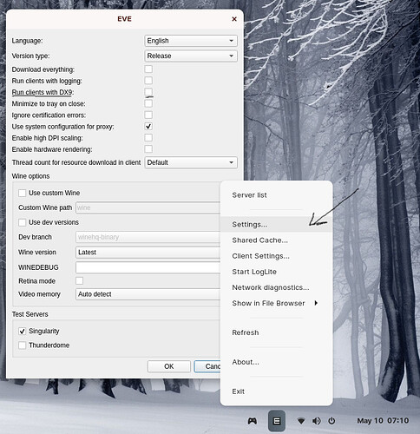Image resolution: width=420 pixels, height=434 pixels.
Task: Open the Language dropdown set to English
Action: (x=191, y=41)
